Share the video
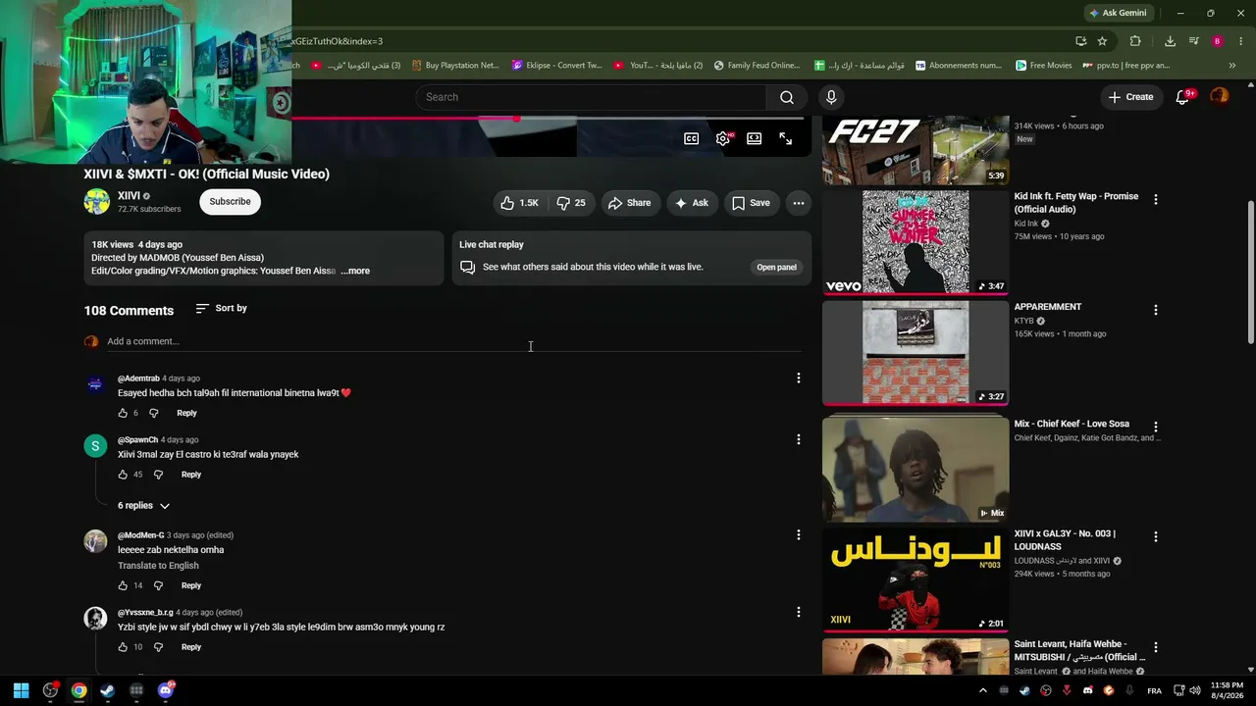 [x=629, y=203]
